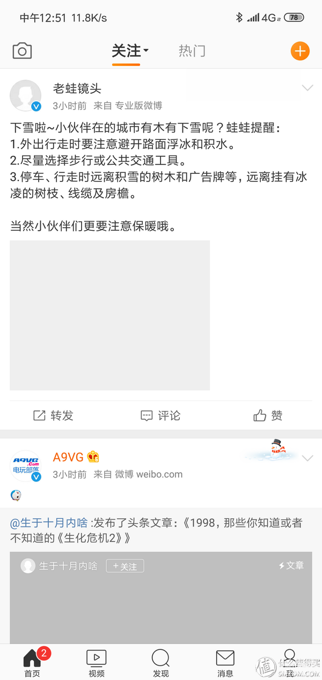Like the post with the thumbs-up 赞
Image resolution: width=322 pixels, height=680 pixels.
click(268, 415)
